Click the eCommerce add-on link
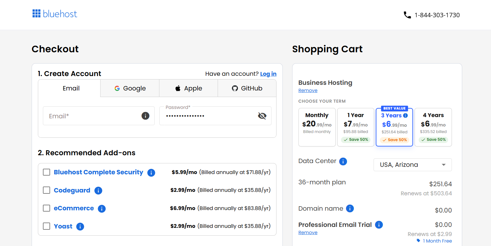This screenshot has height=246, width=491. (x=74, y=208)
